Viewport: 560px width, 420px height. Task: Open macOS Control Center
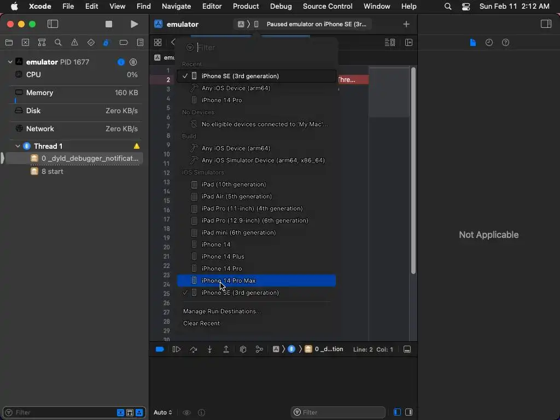pyautogui.click(x=466, y=6)
